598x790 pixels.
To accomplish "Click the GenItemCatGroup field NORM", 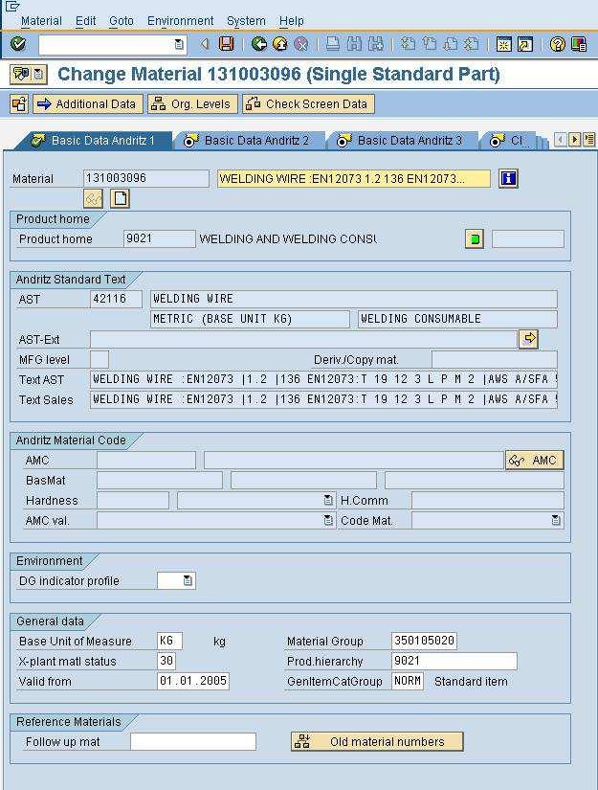I will coord(408,681).
